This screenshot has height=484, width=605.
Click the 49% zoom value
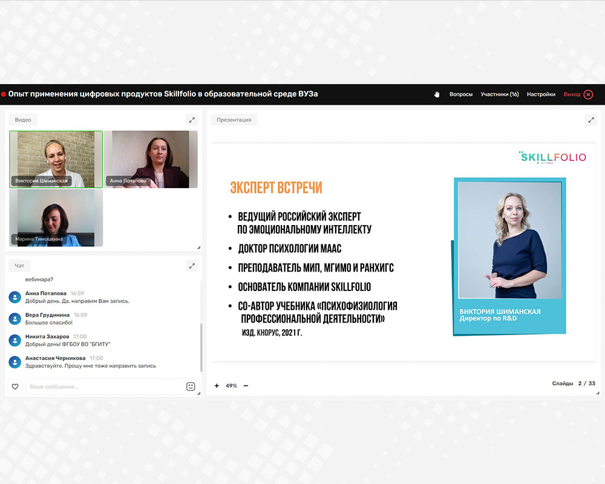click(231, 385)
